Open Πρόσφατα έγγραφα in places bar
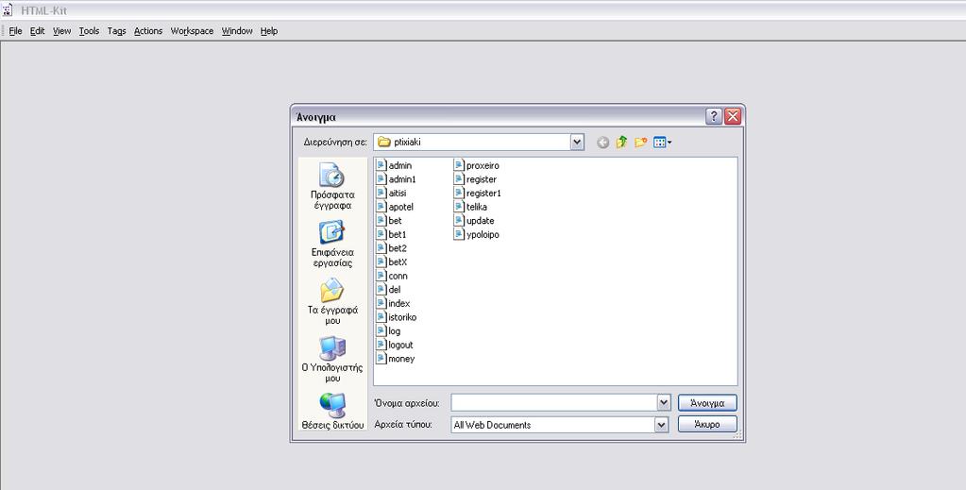966x490 pixels. 332,187
